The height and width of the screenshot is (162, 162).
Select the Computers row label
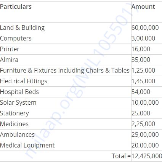[x=16, y=39]
